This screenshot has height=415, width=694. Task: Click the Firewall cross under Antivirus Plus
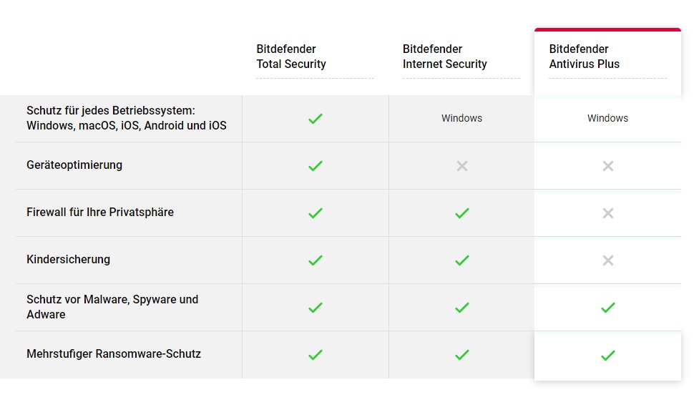(607, 213)
